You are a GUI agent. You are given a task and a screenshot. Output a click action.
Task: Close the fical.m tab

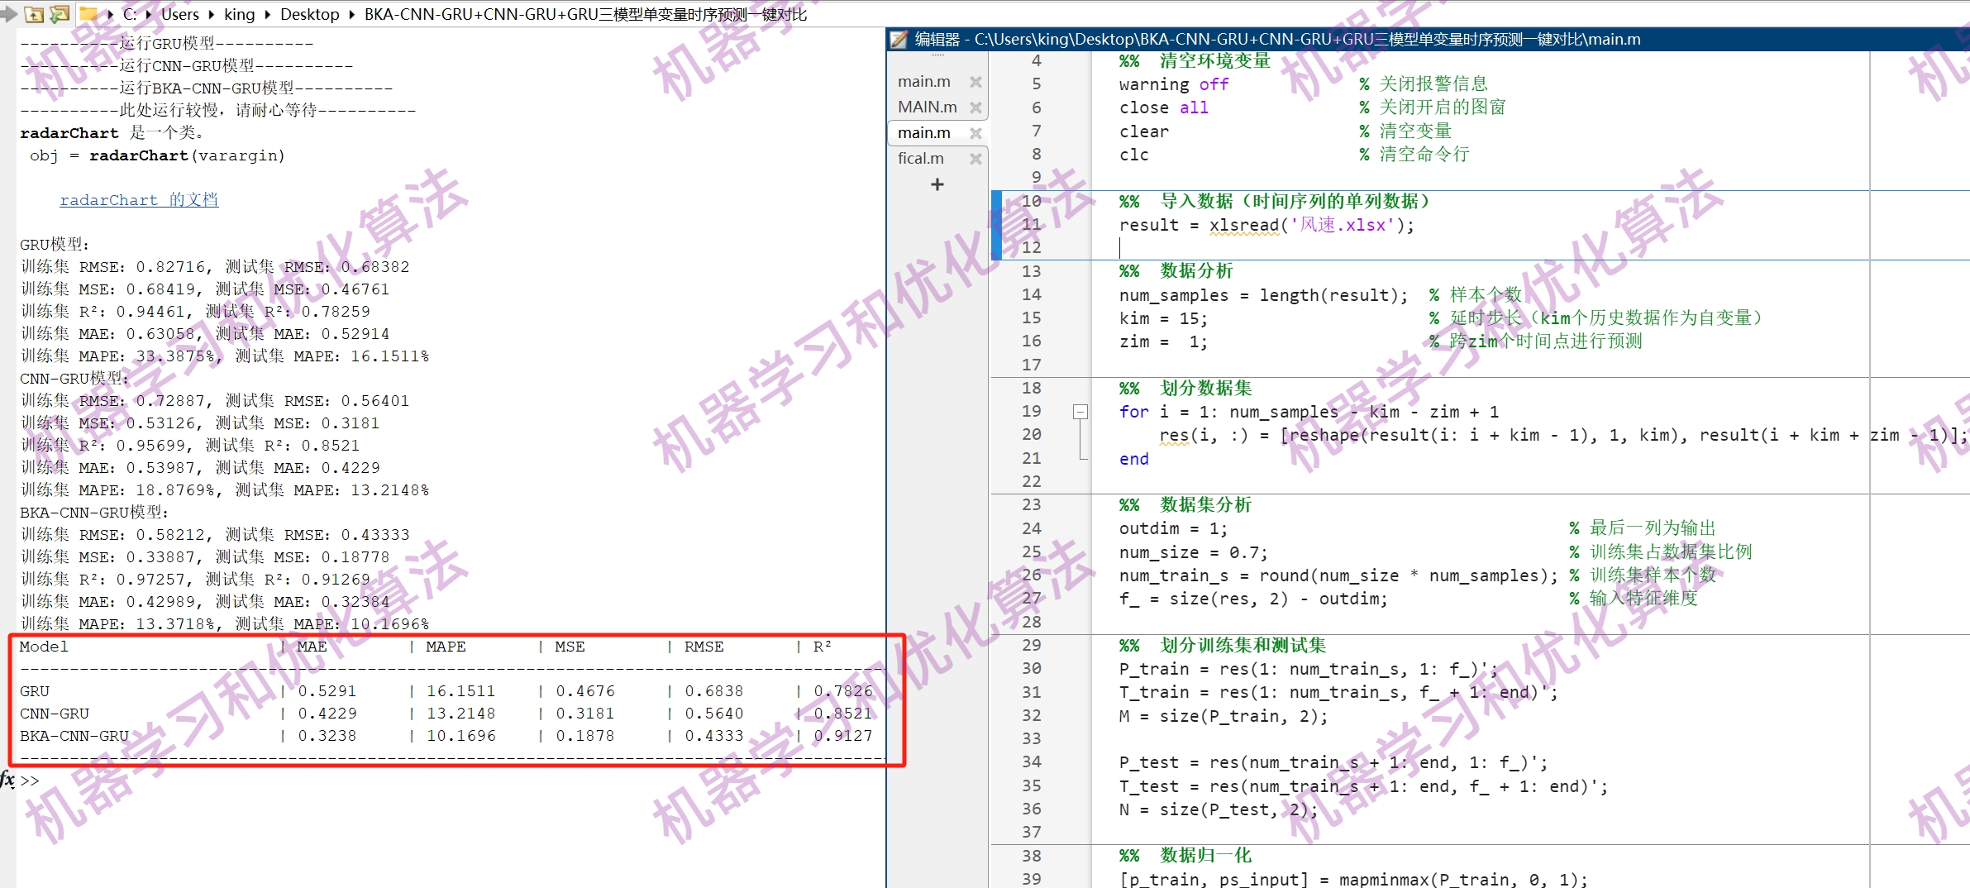976,158
